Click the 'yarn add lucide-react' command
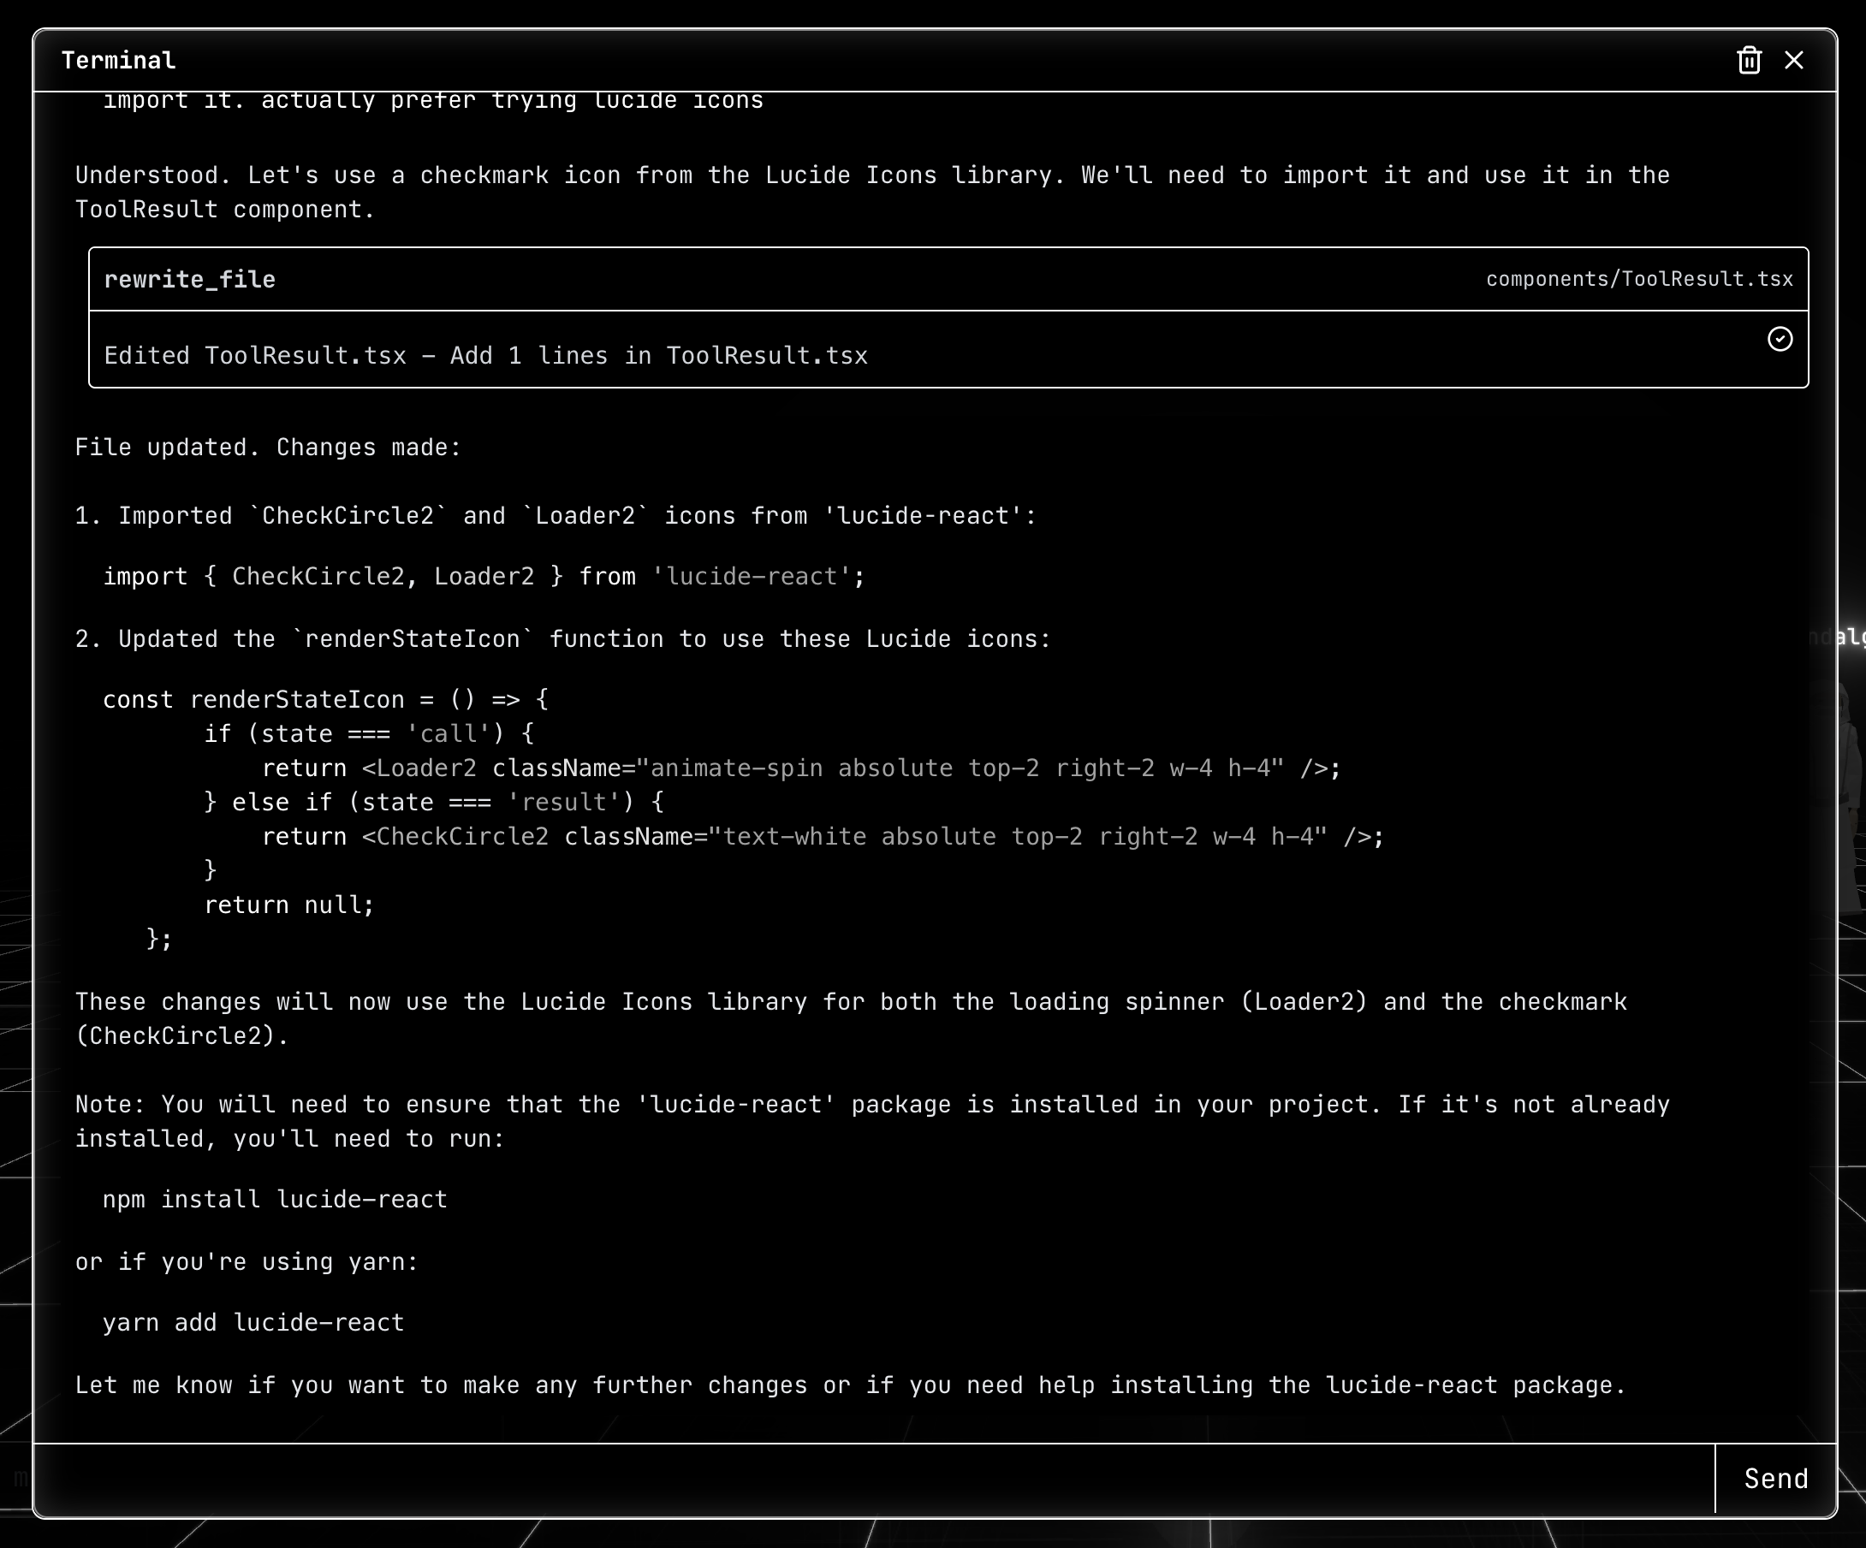The height and width of the screenshot is (1548, 1866). click(x=253, y=1323)
